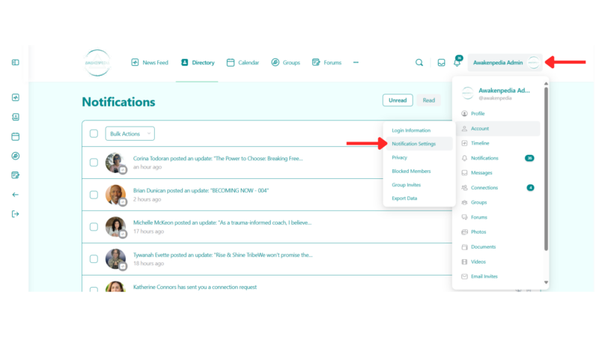
Task: Click Brian Dunican's avatar thumbnail
Action: coord(115,195)
